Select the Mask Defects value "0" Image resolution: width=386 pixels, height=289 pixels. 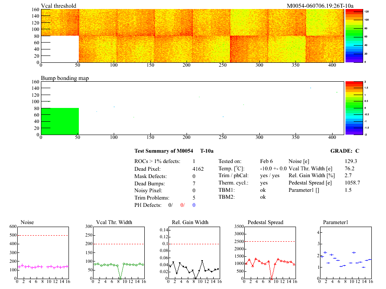click(x=194, y=176)
